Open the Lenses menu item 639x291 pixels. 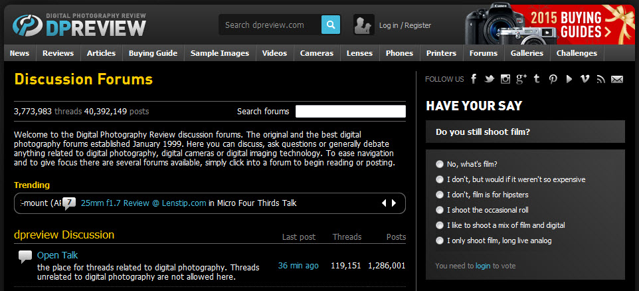tap(359, 53)
